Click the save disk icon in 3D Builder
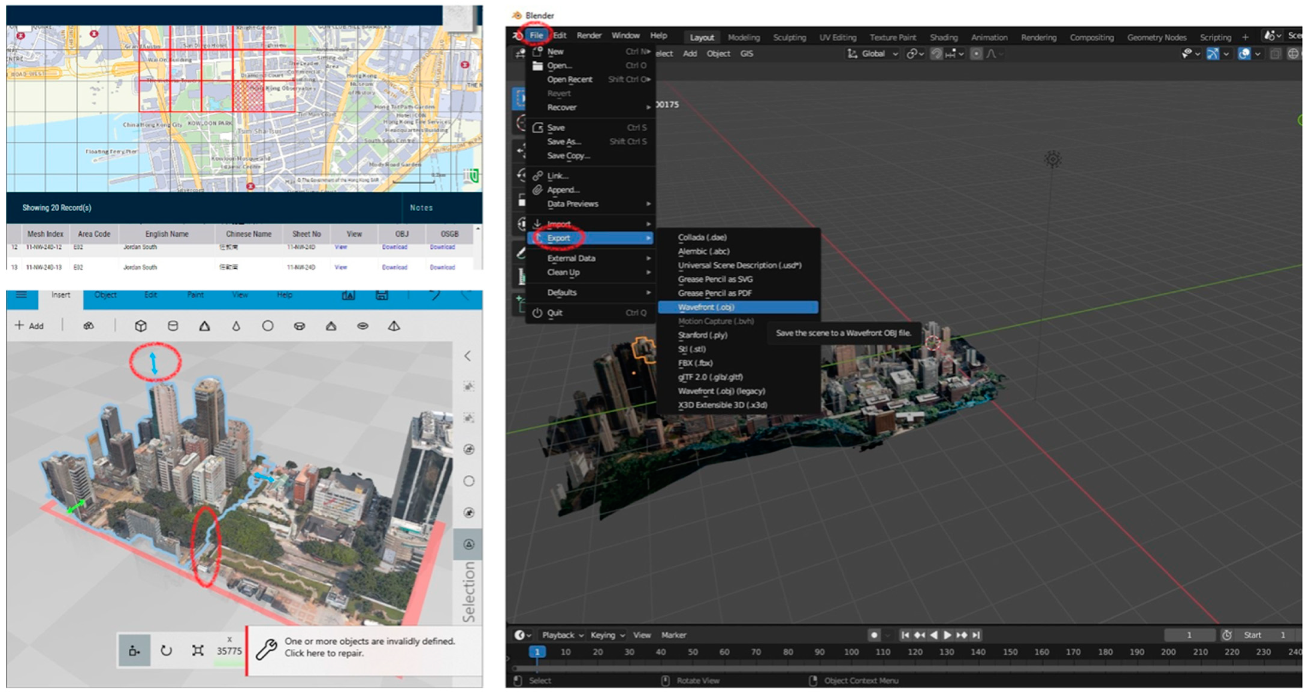 [382, 295]
